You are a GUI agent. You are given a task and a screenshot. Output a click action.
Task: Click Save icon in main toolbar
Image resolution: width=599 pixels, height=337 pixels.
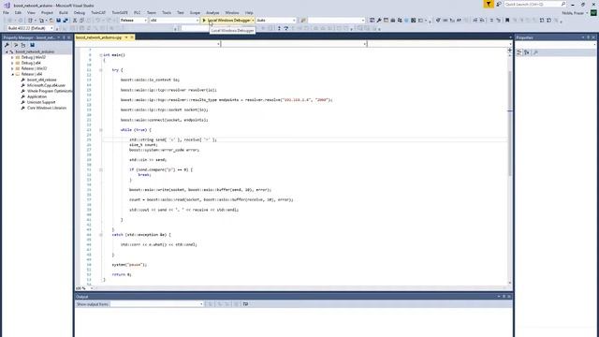click(58, 21)
